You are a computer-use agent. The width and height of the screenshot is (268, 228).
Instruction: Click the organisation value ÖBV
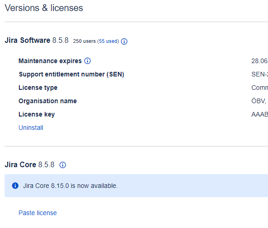259,101
